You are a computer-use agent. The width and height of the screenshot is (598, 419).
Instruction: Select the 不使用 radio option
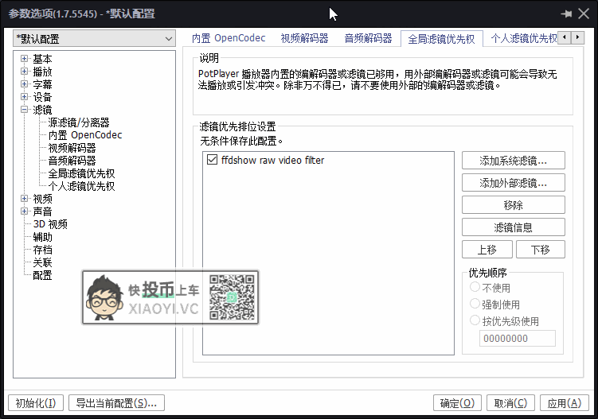tap(475, 287)
